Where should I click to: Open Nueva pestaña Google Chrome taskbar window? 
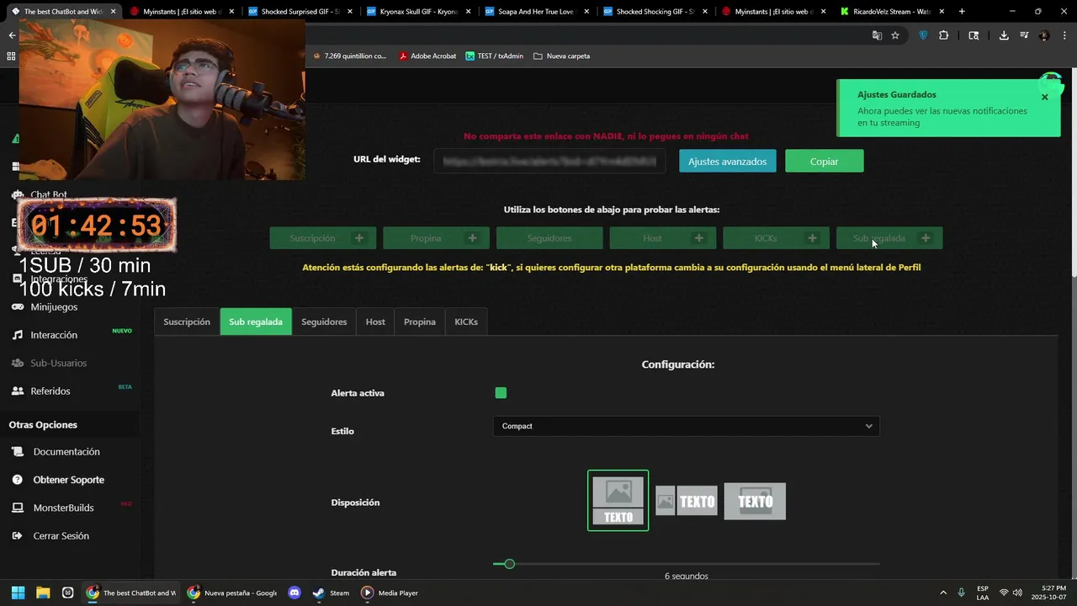point(232,593)
